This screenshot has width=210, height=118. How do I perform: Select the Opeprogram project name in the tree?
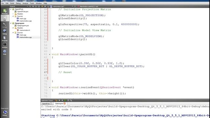(20, 23)
